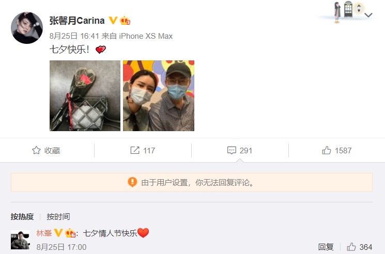The height and width of the screenshot is (254, 385).
Task: Open the rose and bag photo thumbnail
Action: point(85,96)
